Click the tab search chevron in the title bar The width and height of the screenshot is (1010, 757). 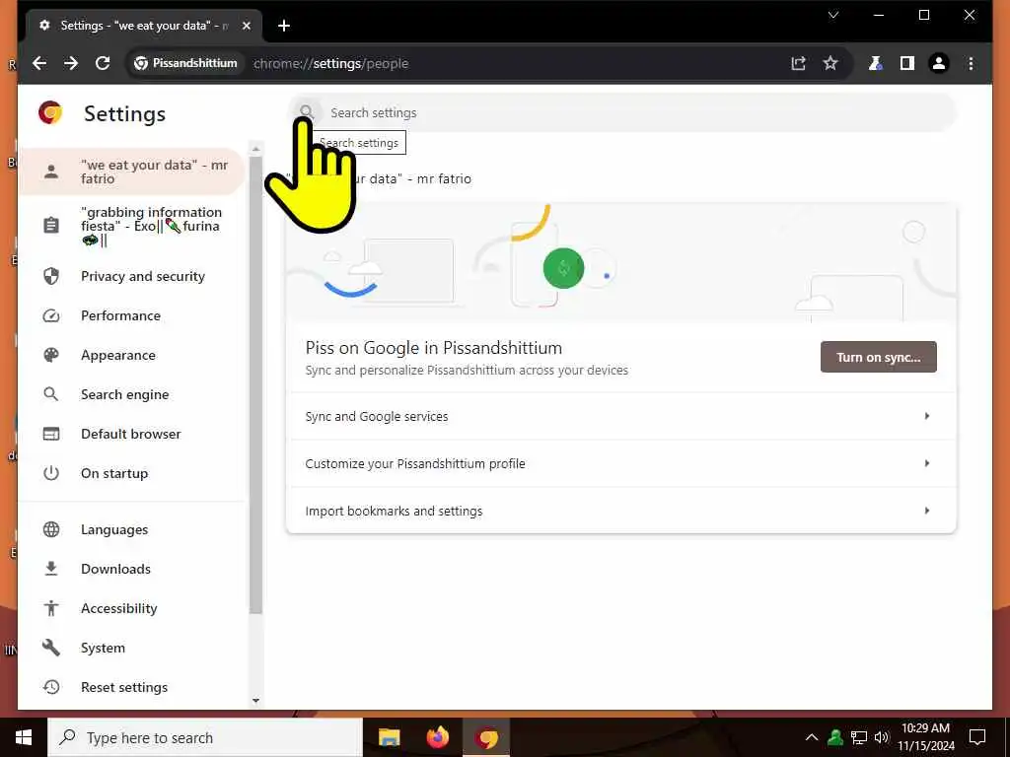pos(832,15)
